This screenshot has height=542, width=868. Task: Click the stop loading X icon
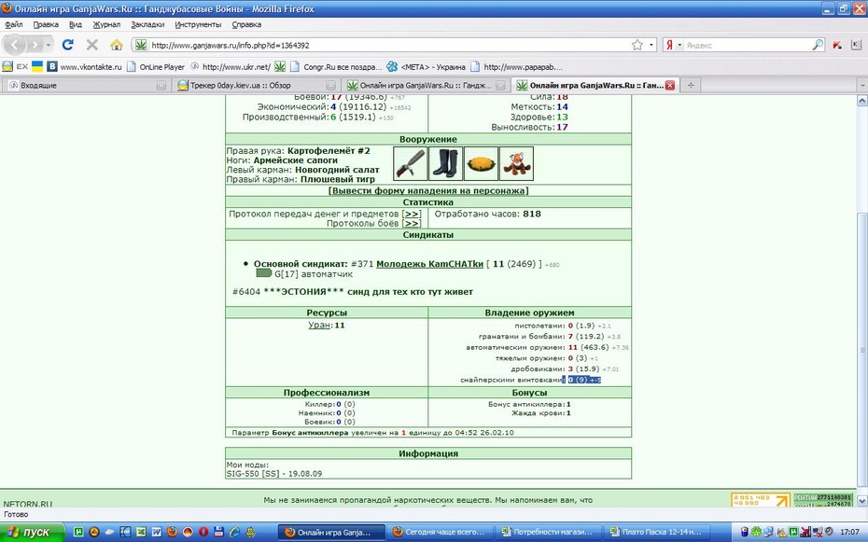click(91, 45)
